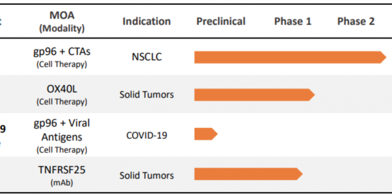
Task: Click the TNFRSF25 mechanism label
Action: click(x=62, y=170)
